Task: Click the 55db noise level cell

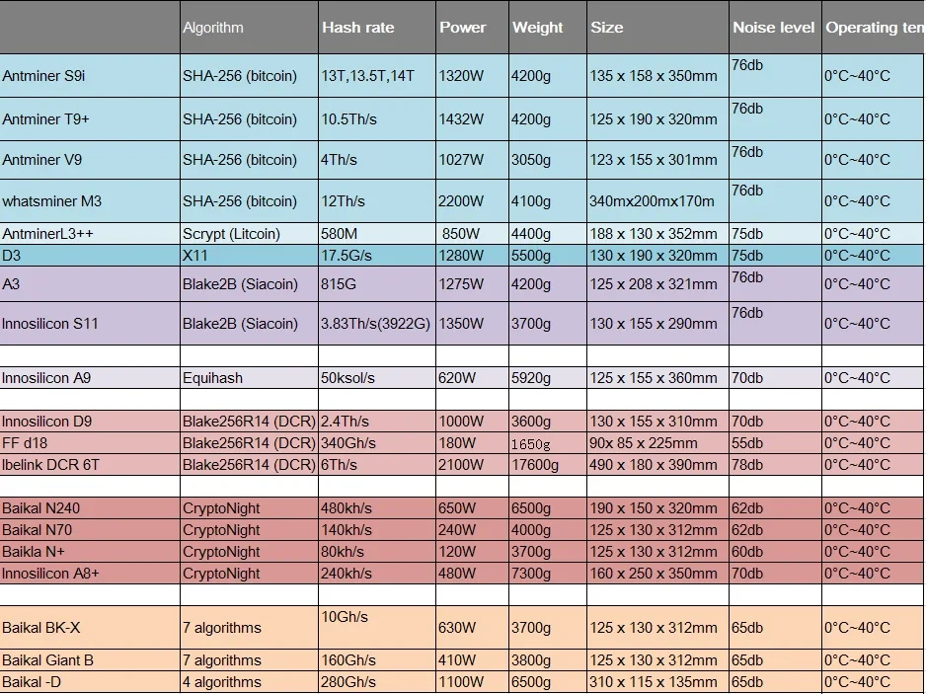Action: coord(775,443)
